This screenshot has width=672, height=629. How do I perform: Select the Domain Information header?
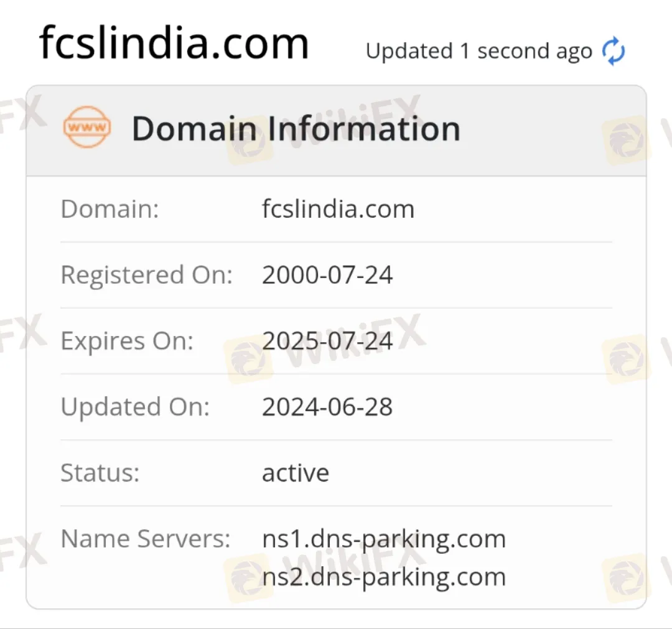[296, 129]
